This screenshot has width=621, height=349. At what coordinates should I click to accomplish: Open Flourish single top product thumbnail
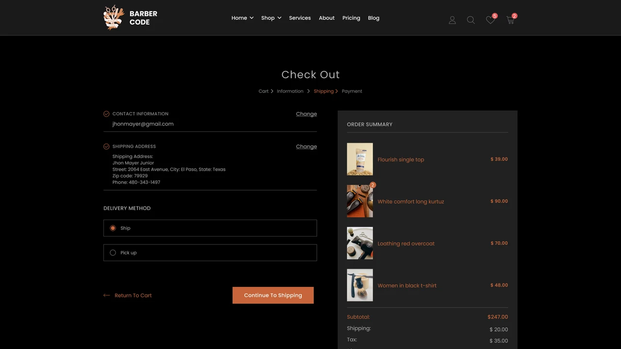tap(360, 159)
